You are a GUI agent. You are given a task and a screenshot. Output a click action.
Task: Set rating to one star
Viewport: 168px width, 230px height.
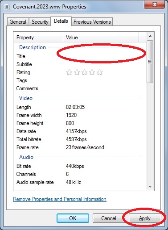click(69, 72)
